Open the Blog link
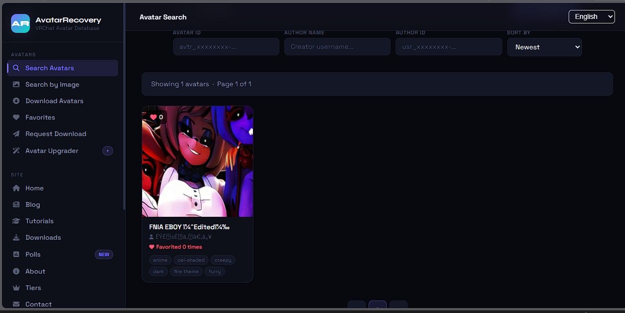 tap(62, 204)
